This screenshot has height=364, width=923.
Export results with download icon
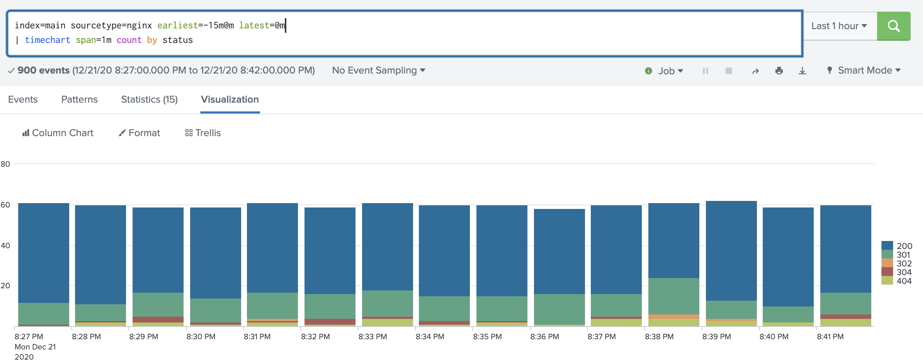pyautogui.click(x=802, y=71)
